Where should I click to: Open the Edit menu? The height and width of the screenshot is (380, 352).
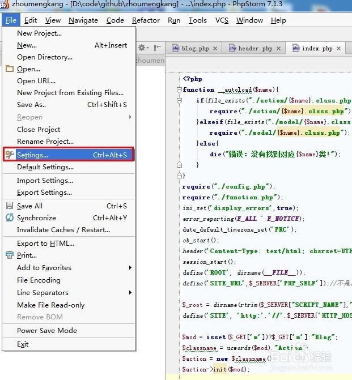[x=31, y=20]
